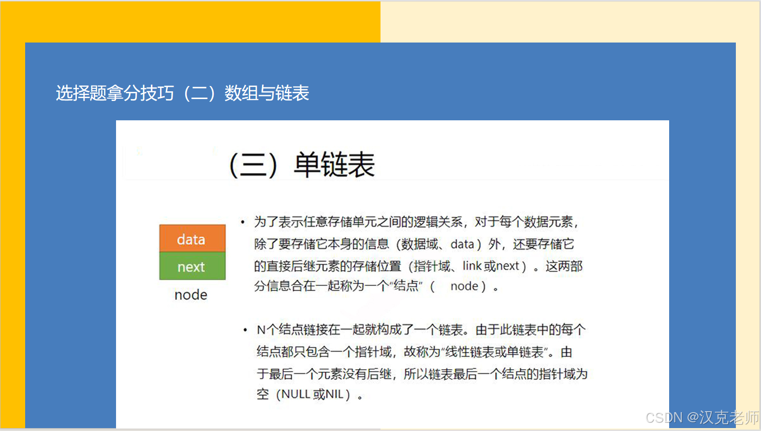Click the line starting N个结点链接在一起

(x=421, y=330)
